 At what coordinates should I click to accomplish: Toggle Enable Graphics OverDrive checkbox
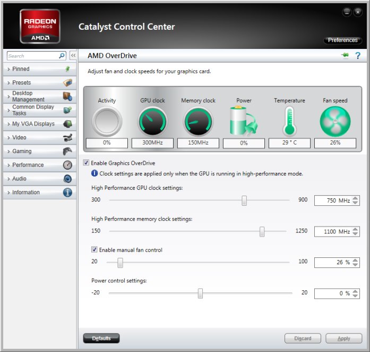click(x=86, y=163)
